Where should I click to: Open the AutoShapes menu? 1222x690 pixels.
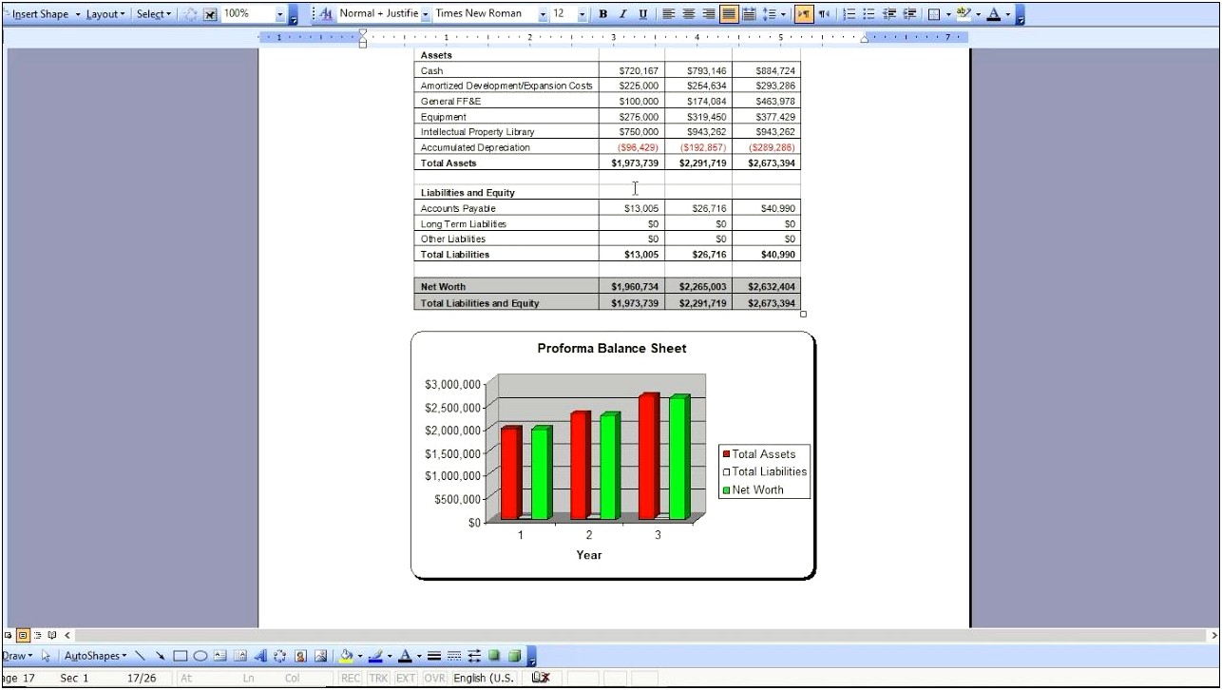(95, 656)
